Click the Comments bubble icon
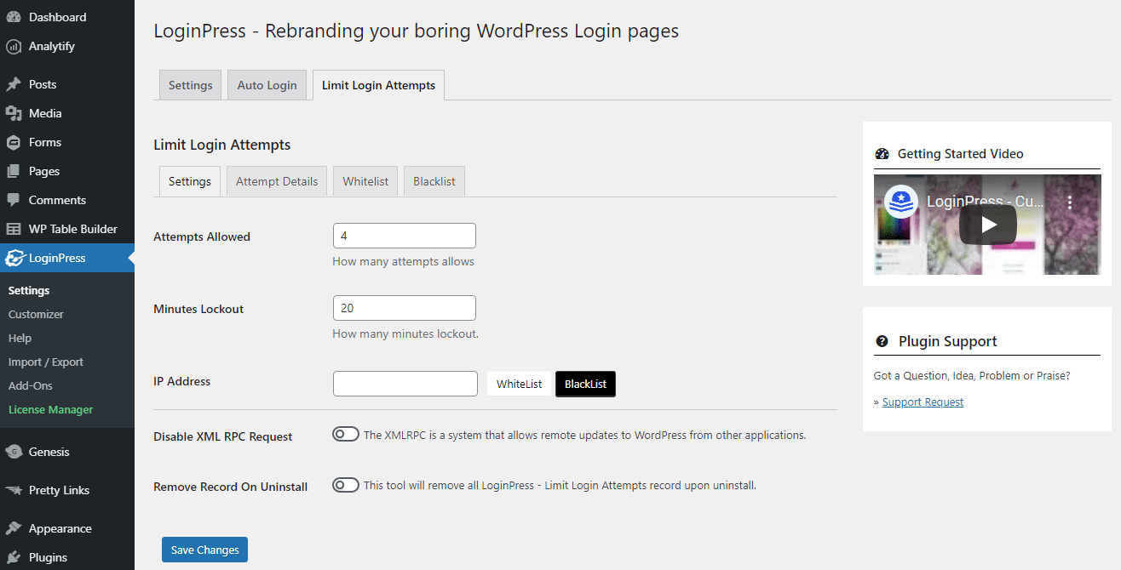Screen dimensions: 1121x570 pos(13,200)
